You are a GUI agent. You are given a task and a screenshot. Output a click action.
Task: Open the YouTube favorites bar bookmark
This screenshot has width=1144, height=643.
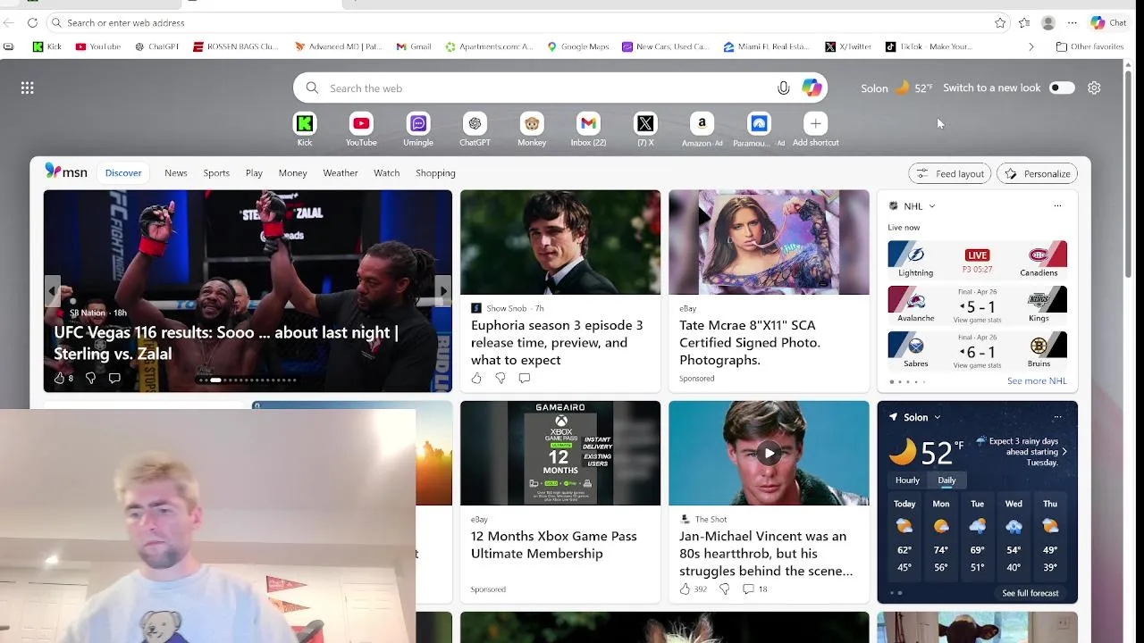98,46
